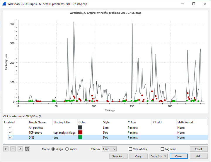Clear all graphs with the clear-list icon

[27, 149]
